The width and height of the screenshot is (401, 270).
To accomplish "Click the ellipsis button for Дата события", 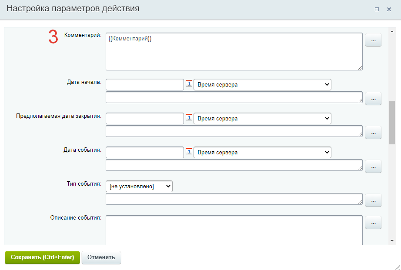I will coord(373,166).
